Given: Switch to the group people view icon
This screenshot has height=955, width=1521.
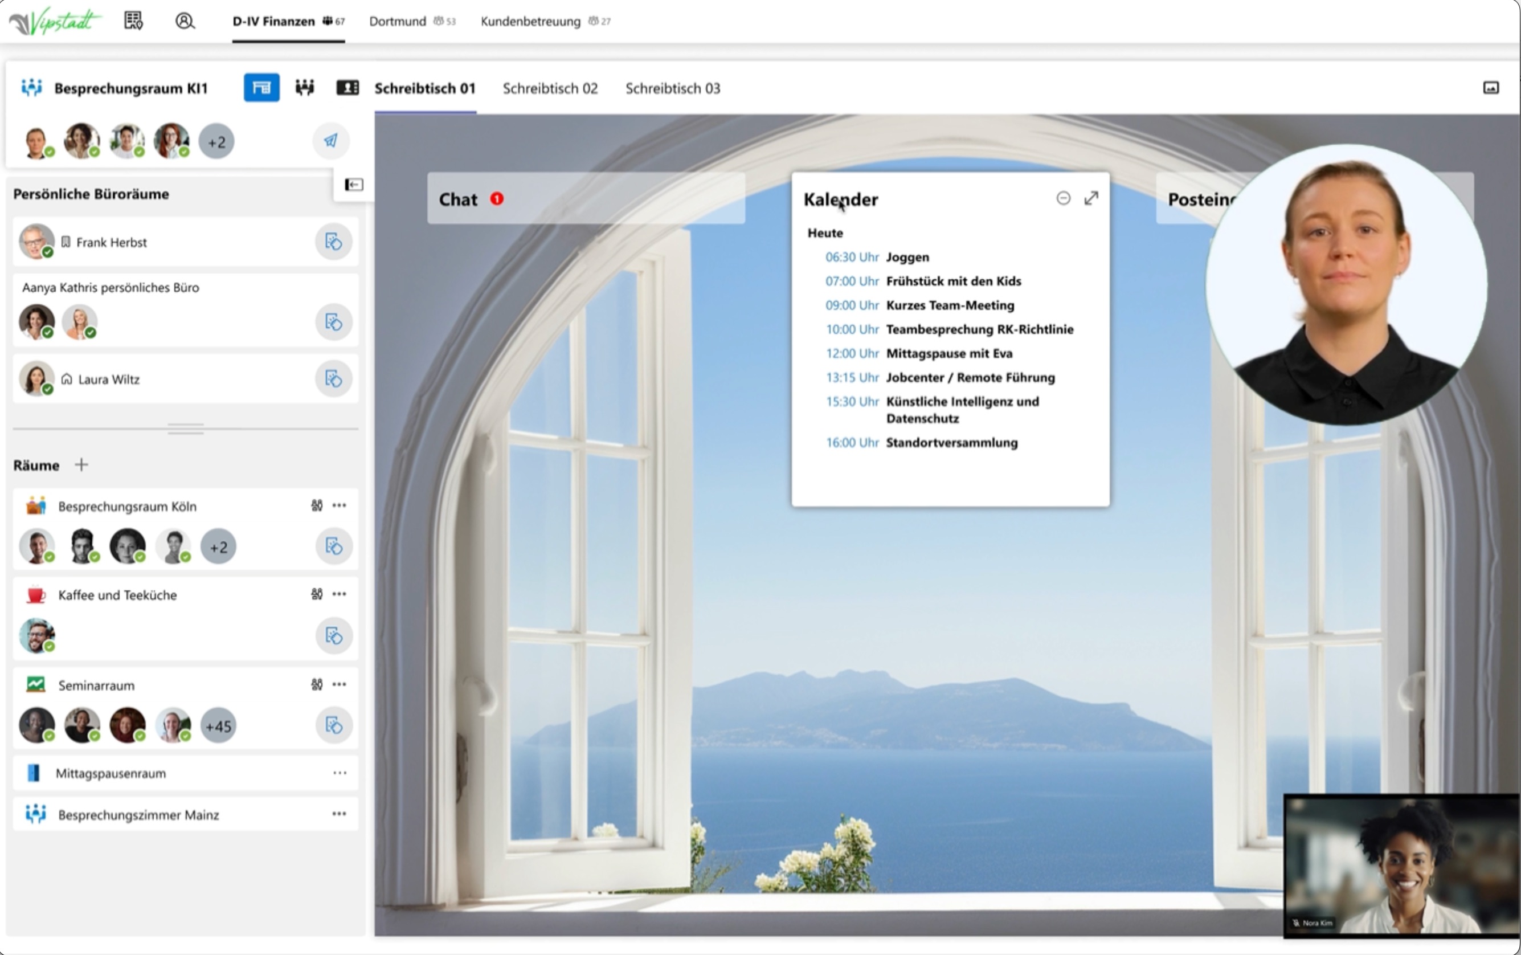Looking at the screenshot, I should point(304,88).
